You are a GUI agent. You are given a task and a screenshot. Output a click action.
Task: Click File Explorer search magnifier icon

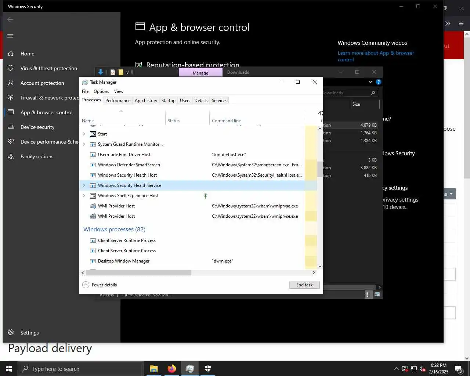point(373,93)
